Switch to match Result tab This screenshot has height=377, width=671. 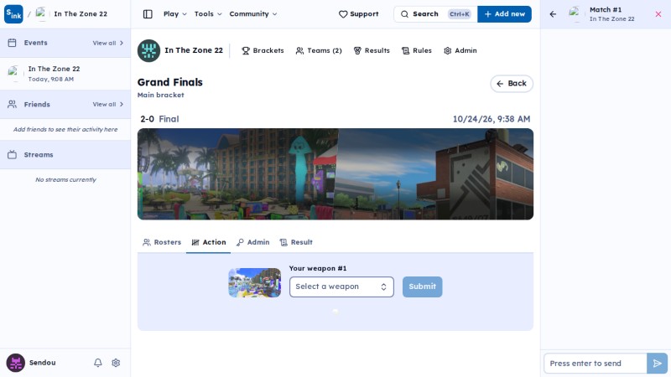296,242
